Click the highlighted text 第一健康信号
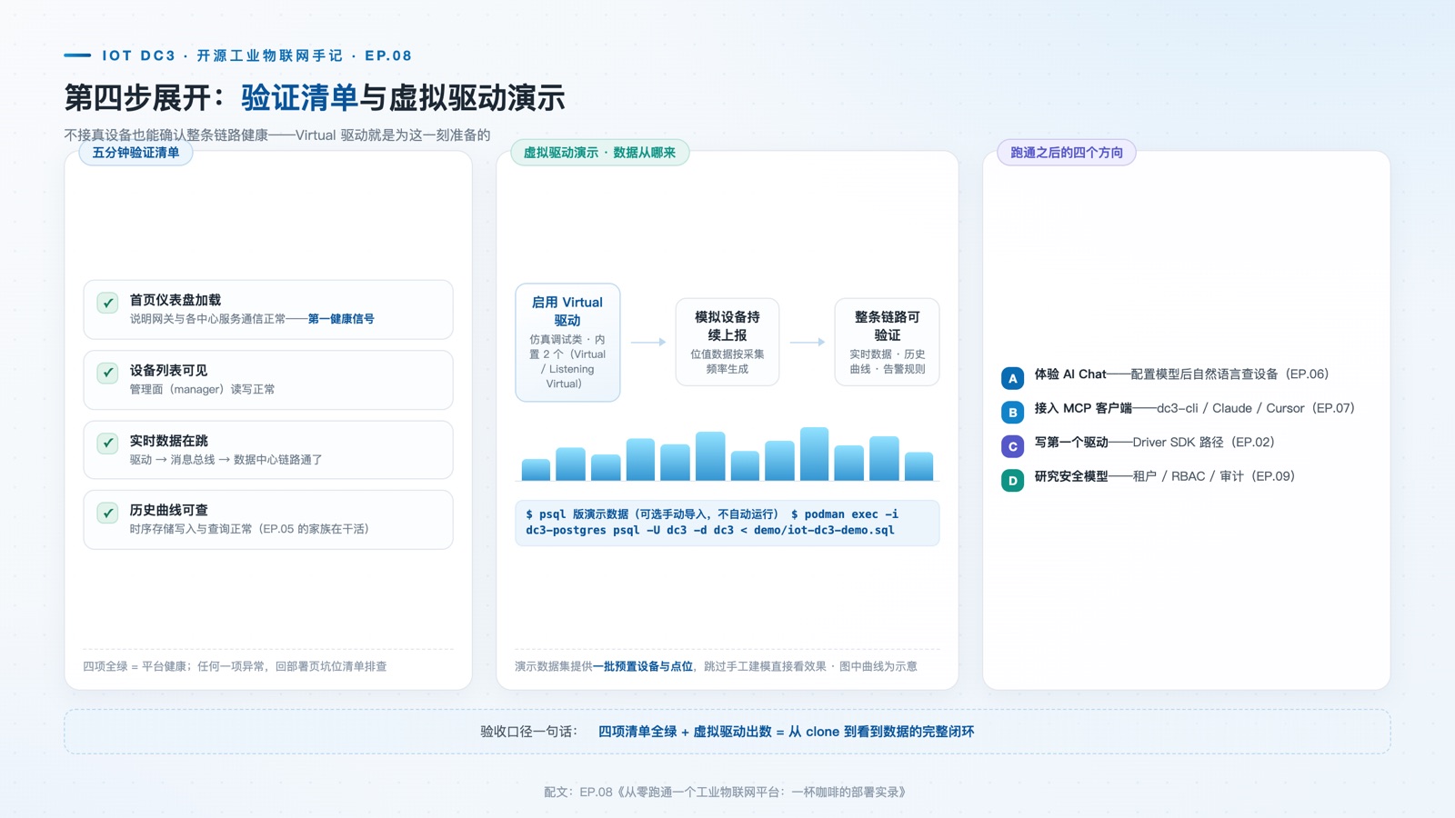Image resolution: width=1455 pixels, height=818 pixels. (x=341, y=319)
